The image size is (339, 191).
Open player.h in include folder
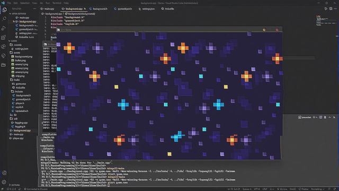click(x=18, y=103)
